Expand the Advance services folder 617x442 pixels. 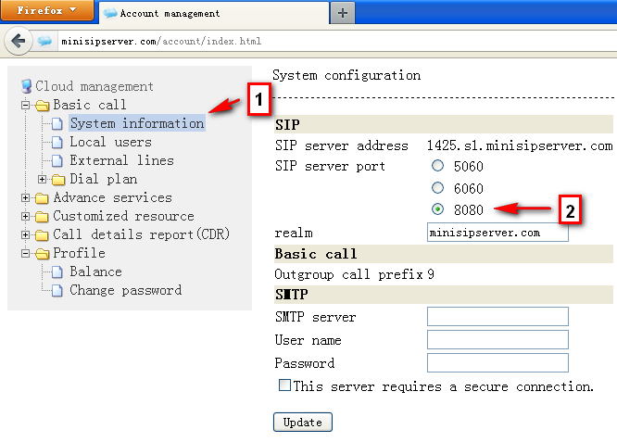click(25, 197)
